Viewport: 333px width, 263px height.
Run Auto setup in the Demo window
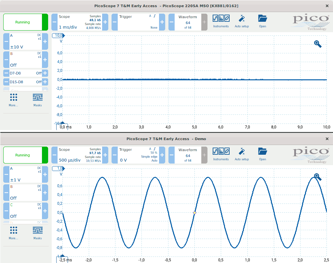[x=242, y=154]
